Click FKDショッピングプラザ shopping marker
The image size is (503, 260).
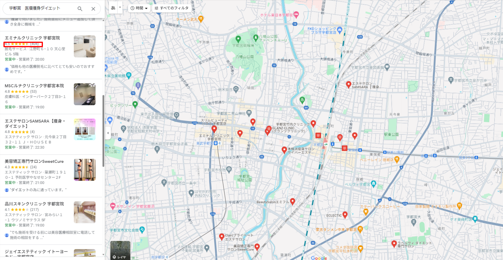click(340, 30)
